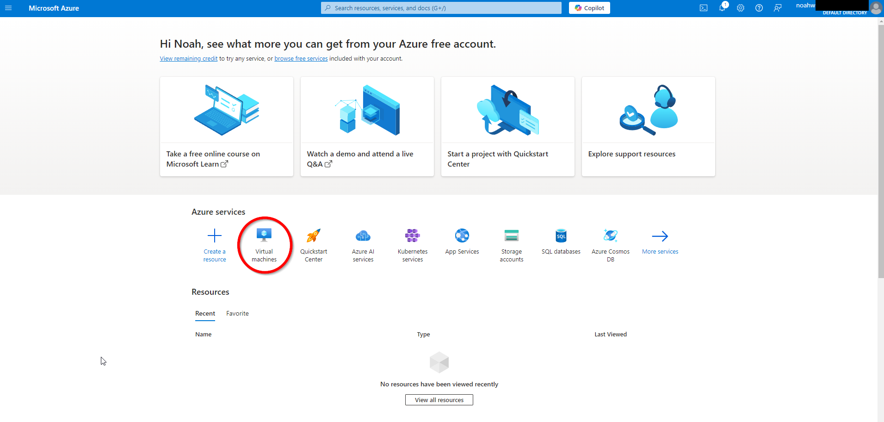Click 'No resources have been viewed recently' text
The image size is (884, 422).
point(439,384)
